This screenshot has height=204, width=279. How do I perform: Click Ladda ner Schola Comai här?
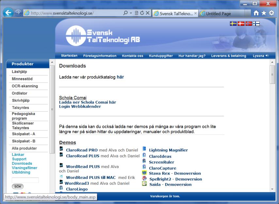(87, 102)
